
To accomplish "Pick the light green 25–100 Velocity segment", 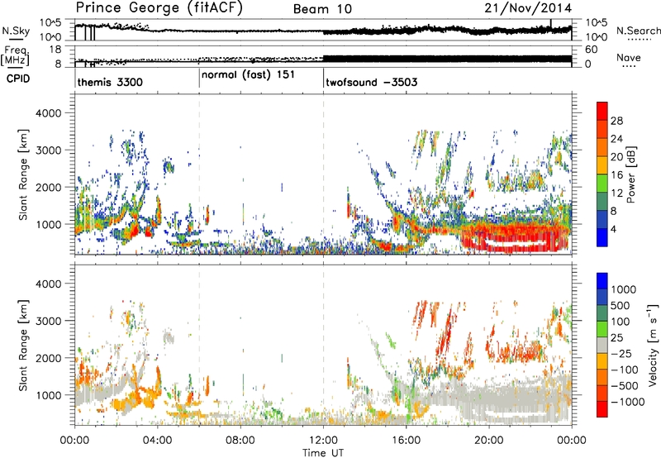I will click(602, 329).
